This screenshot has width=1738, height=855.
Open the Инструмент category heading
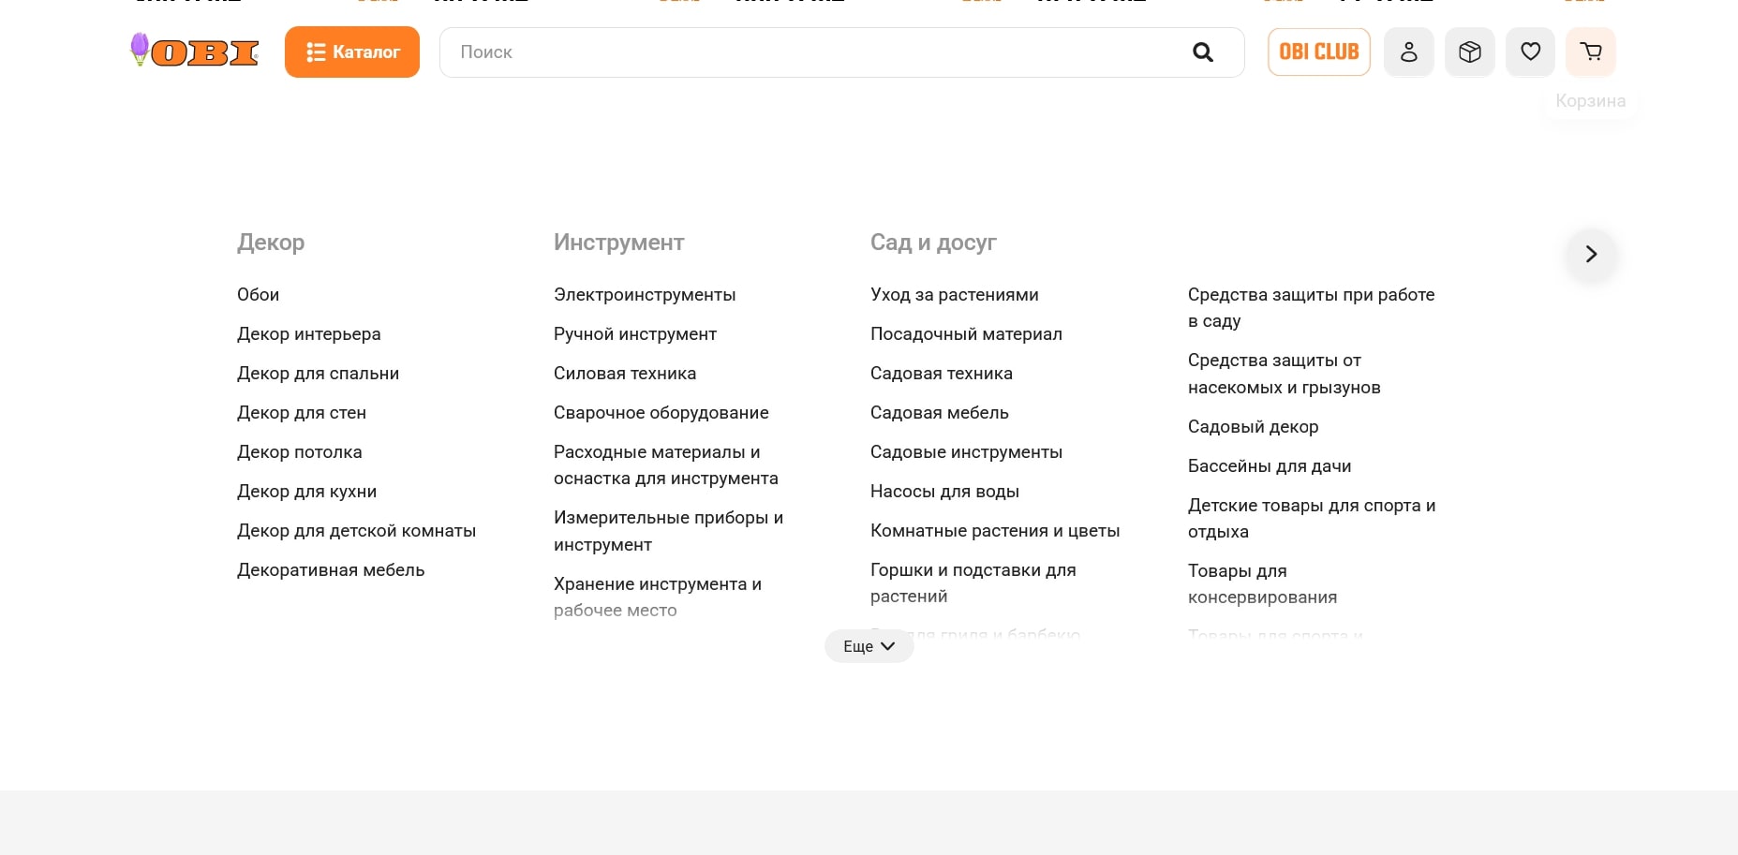click(x=618, y=243)
